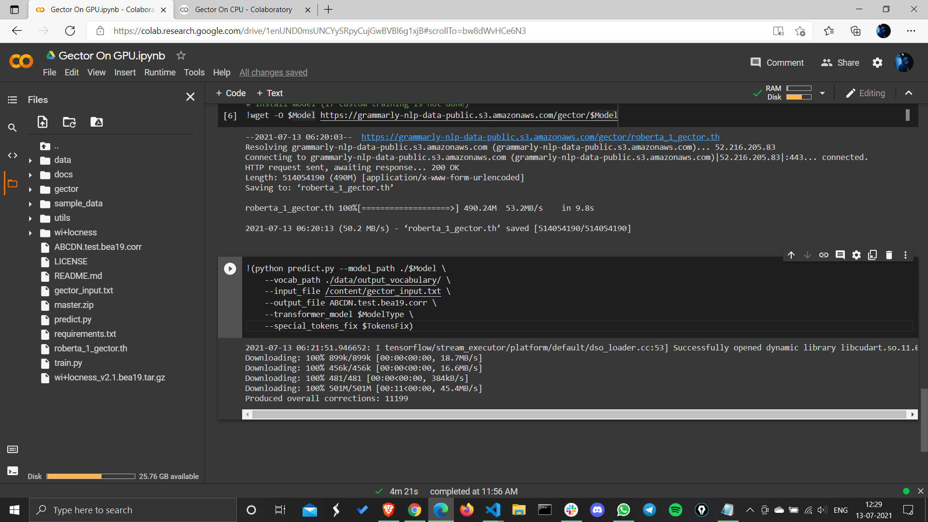Open the table of contents sidebar

click(13, 100)
